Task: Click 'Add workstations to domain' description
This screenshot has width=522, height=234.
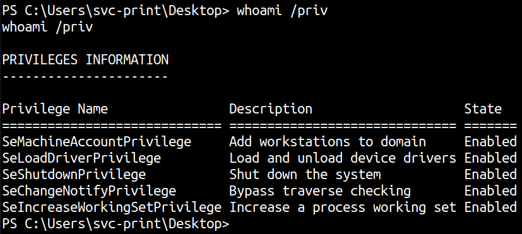Action: click(x=328, y=142)
